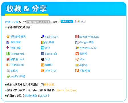Open the 添加到收藏夹 link

[x=18, y=37]
